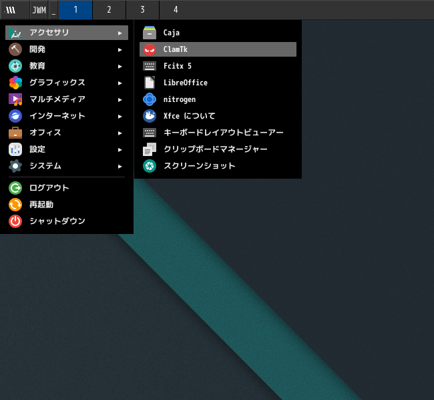Click the Caja file manager icon
This screenshot has width=434, height=400.
(x=150, y=33)
